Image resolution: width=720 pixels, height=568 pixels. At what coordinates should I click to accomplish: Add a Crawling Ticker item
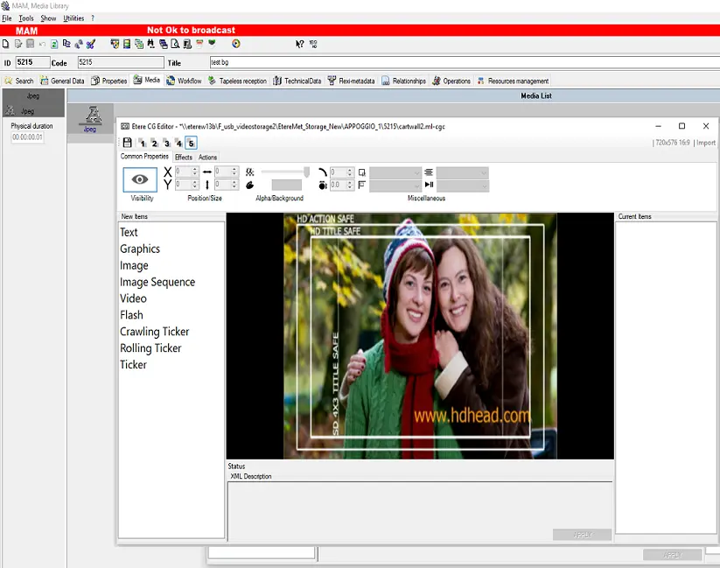click(154, 332)
